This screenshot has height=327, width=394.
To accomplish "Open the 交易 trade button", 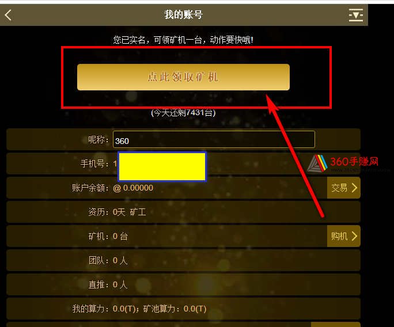I will coord(344,188).
